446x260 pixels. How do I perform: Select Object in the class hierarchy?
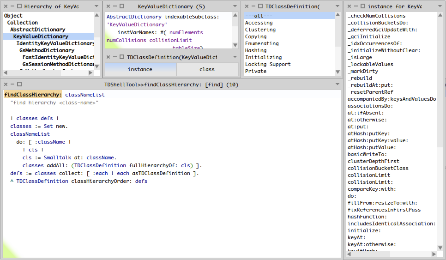point(48,16)
